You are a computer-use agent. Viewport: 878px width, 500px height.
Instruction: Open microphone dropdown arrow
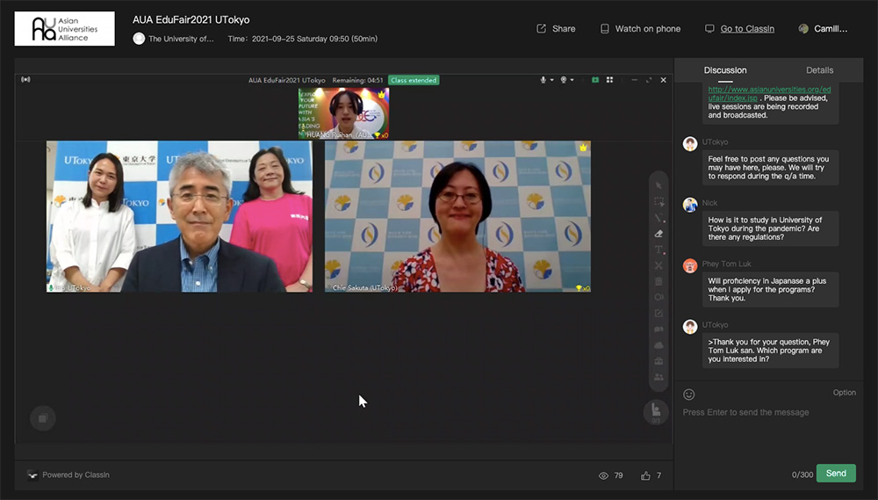tap(551, 80)
